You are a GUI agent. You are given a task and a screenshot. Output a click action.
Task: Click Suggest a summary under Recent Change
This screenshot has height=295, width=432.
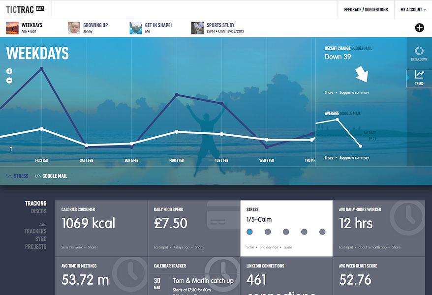(354, 93)
